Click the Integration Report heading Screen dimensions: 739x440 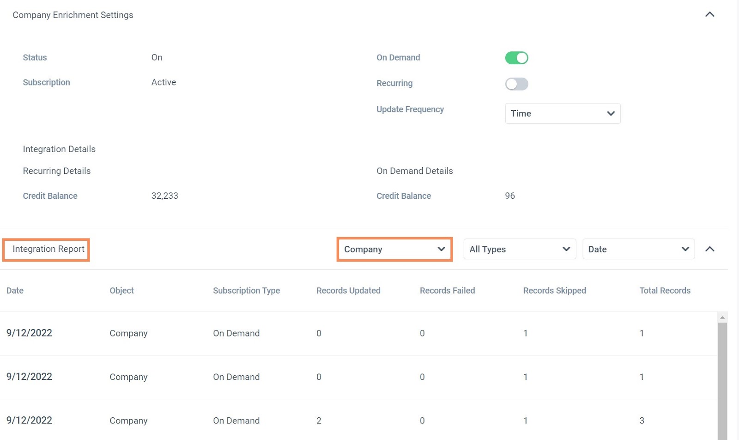coord(48,250)
